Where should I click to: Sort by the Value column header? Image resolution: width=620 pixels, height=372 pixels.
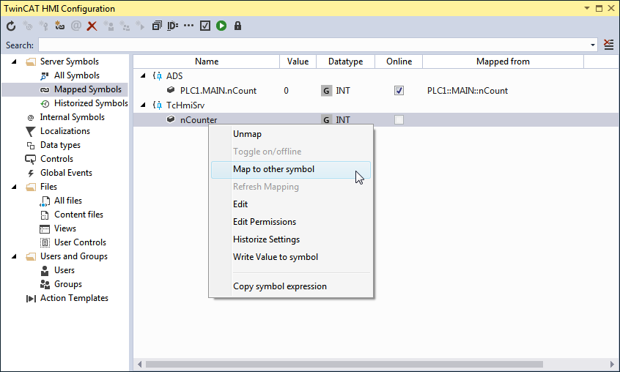coord(298,62)
